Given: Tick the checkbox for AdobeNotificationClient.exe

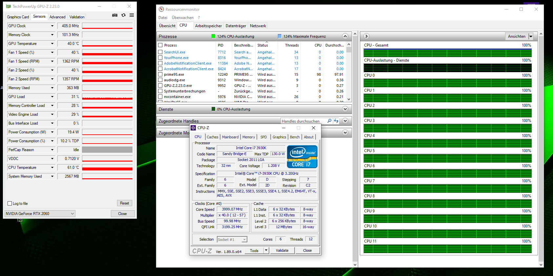Looking at the screenshot, I should click(160, 63).
